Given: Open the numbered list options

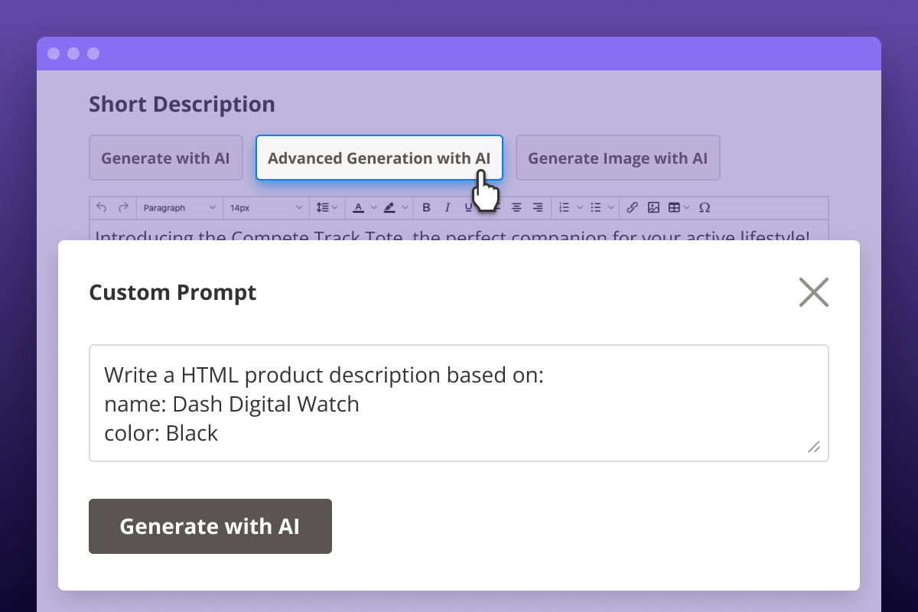Looking at the screenshot, I should pyautogui.click(x=571, y=207).
